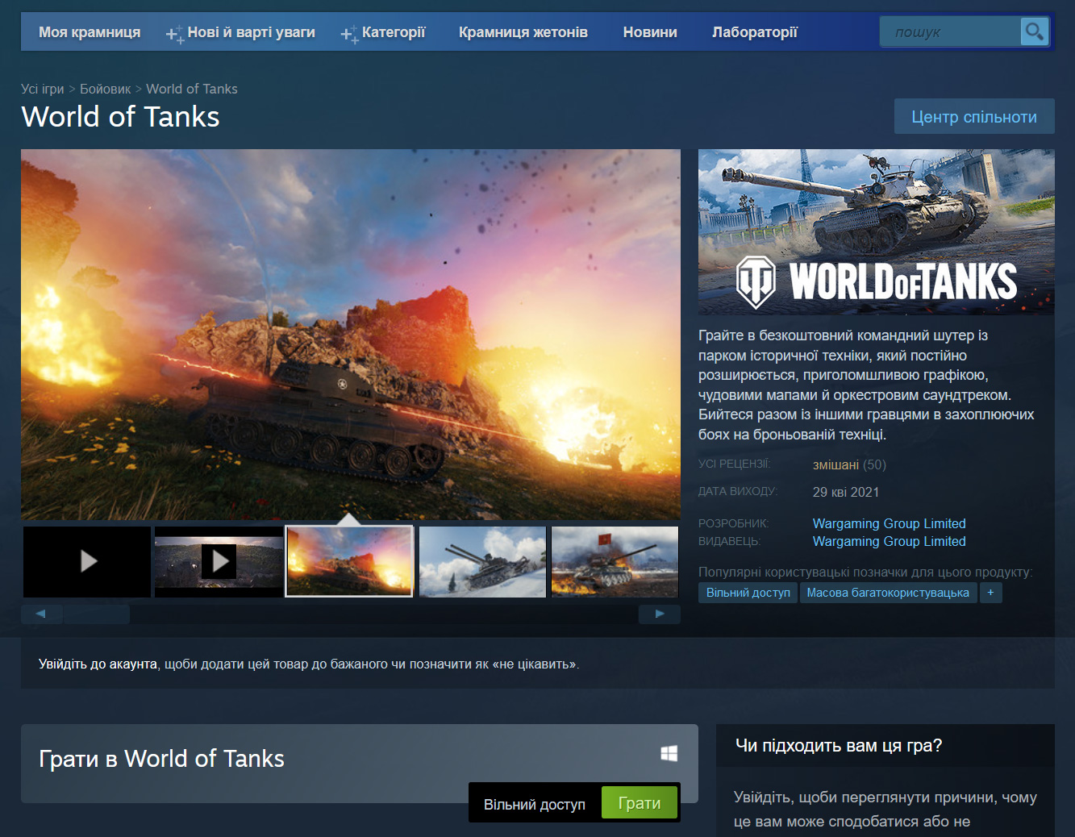
Task: Open Центр спільноти button
Action: tap(974, 117)
